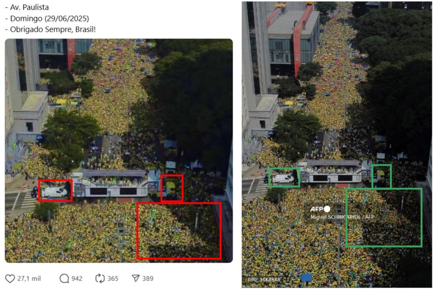Share the post via paper plane icon
Screen dimensions: 433x289
[135, 278]
